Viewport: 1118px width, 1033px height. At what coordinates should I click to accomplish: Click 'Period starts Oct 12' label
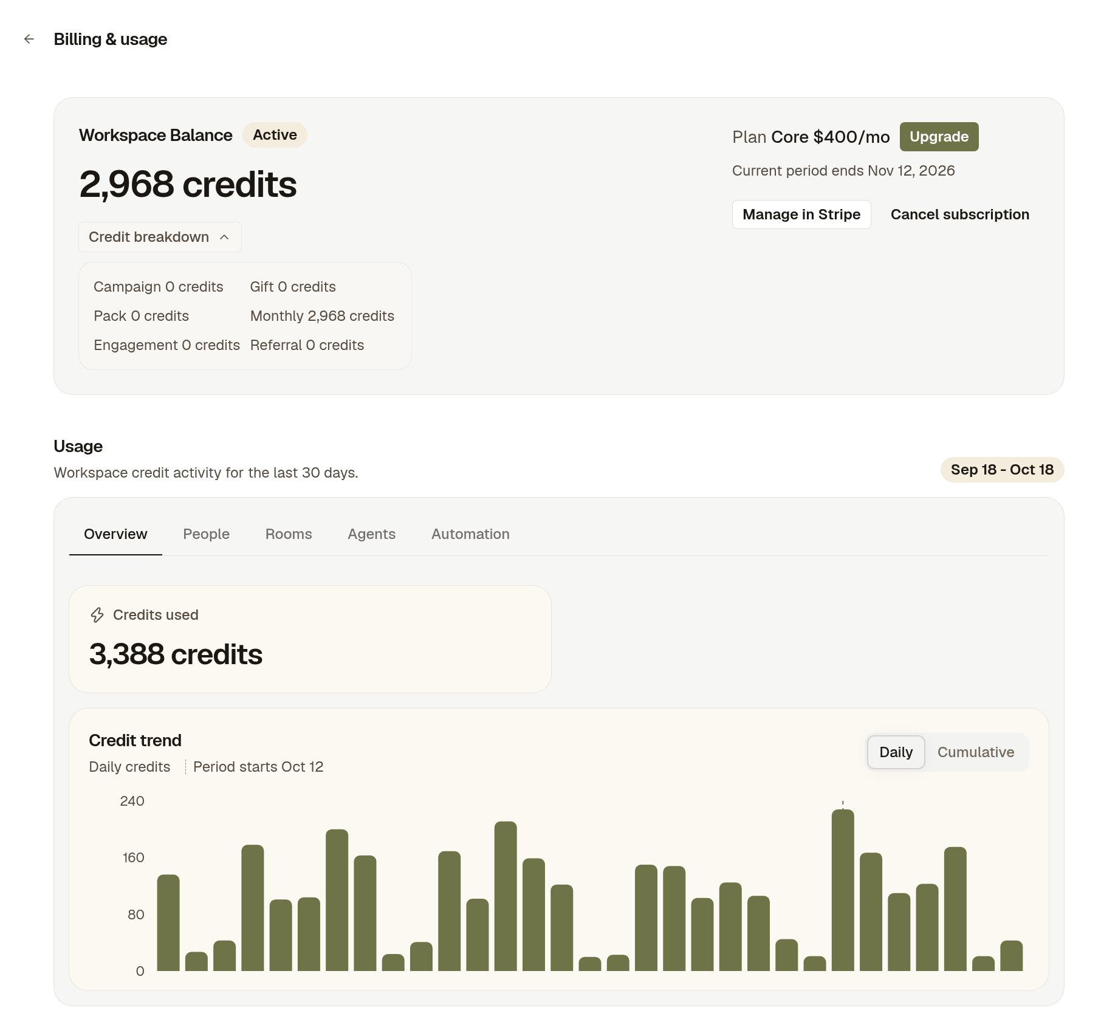258,767
